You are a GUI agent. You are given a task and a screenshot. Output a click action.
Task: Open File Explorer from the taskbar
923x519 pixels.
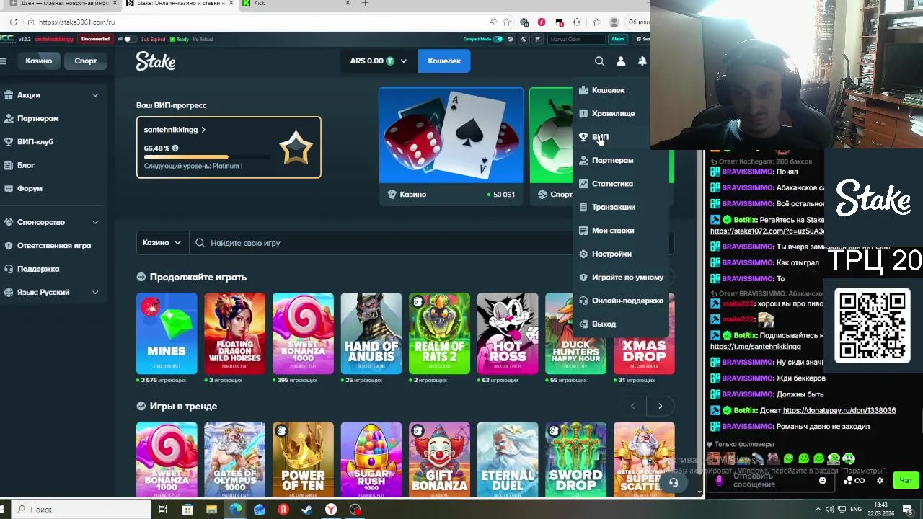(x=211, y=510)
